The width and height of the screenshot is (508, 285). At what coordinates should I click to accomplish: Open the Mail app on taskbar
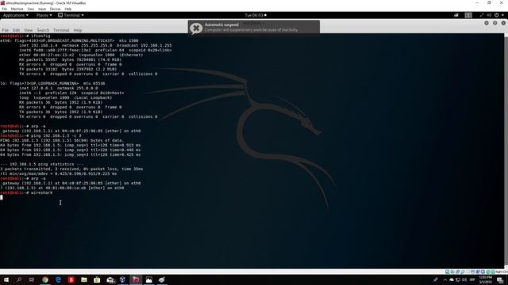tap(110, 279)
